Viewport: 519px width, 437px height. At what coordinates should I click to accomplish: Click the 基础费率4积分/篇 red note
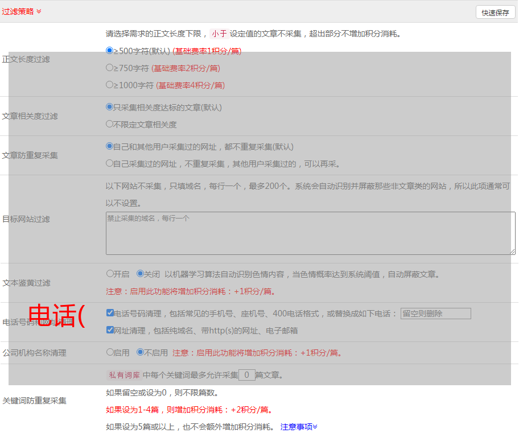[190, 85]
